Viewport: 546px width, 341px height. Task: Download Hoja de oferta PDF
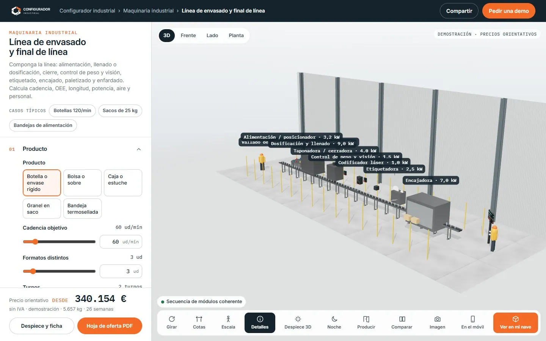[110, 326]
